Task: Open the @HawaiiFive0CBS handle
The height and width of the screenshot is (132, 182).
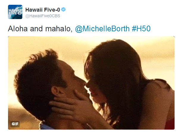Action: (x=43, y=16)
